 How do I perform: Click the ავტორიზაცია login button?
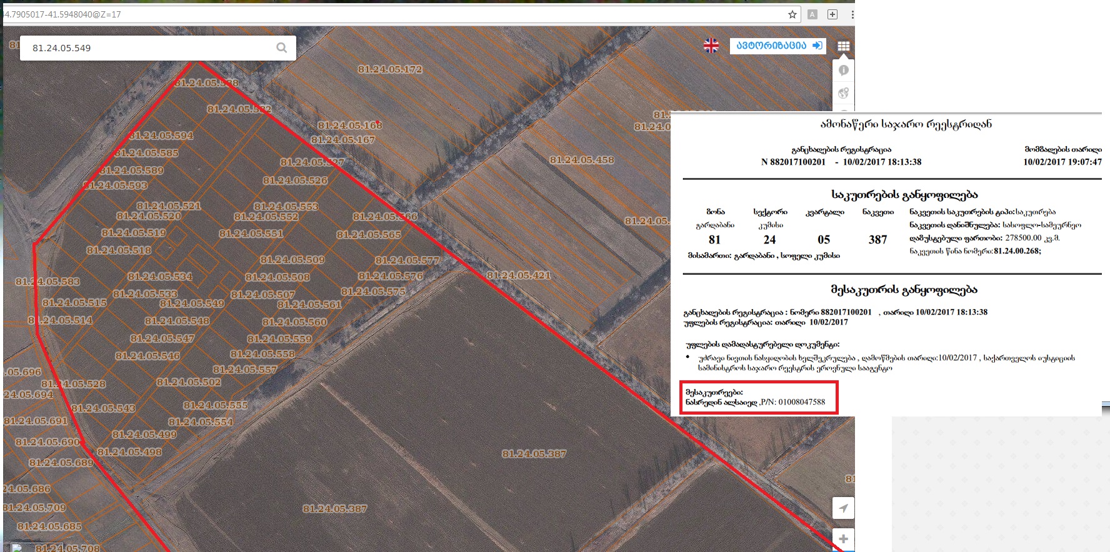(x=778, y=46)
